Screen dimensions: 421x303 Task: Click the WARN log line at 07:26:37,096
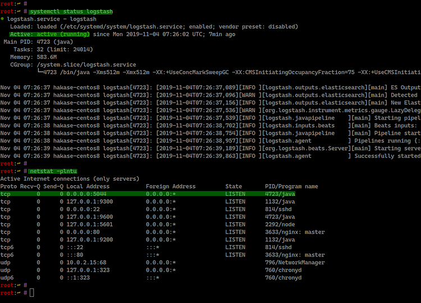[210, 95]
